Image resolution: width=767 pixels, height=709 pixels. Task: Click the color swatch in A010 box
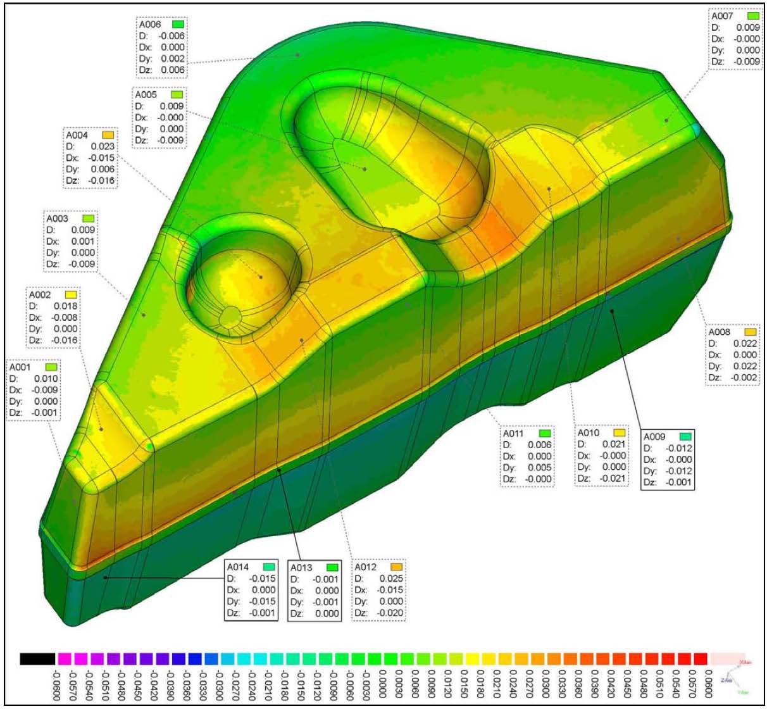(620, 433)
